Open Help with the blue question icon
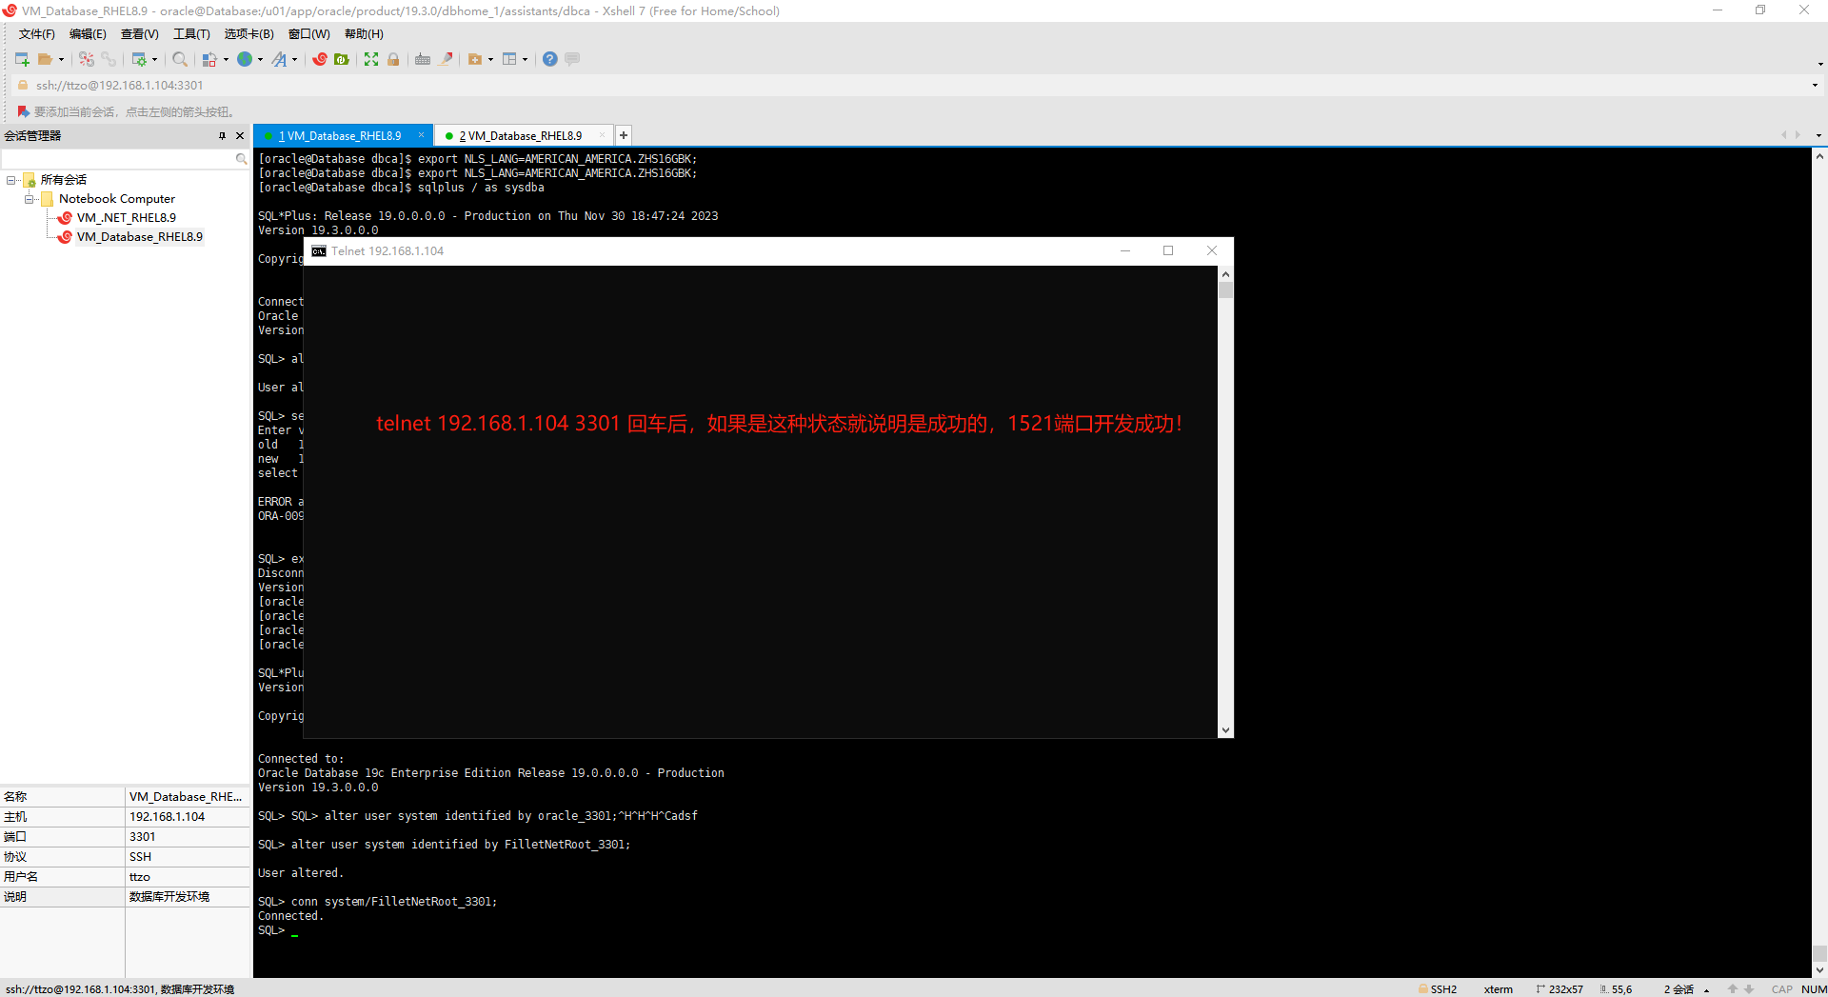The width and height of the screenshot is (1828, 997). (550, 59)
